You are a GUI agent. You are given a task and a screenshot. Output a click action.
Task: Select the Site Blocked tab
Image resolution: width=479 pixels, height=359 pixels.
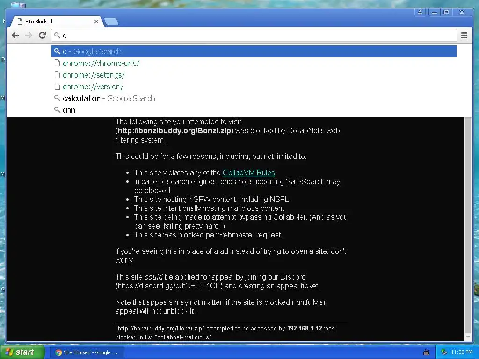(x=56, y=22)
